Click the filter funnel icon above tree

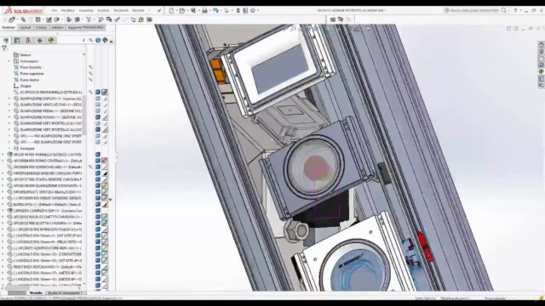click(x=4, y=48)
